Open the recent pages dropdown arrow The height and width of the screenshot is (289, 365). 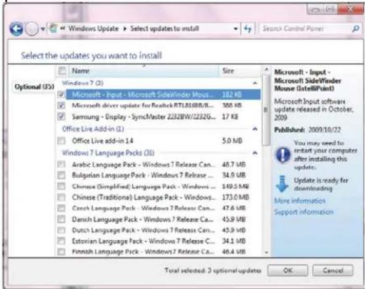tap(43, 30)
